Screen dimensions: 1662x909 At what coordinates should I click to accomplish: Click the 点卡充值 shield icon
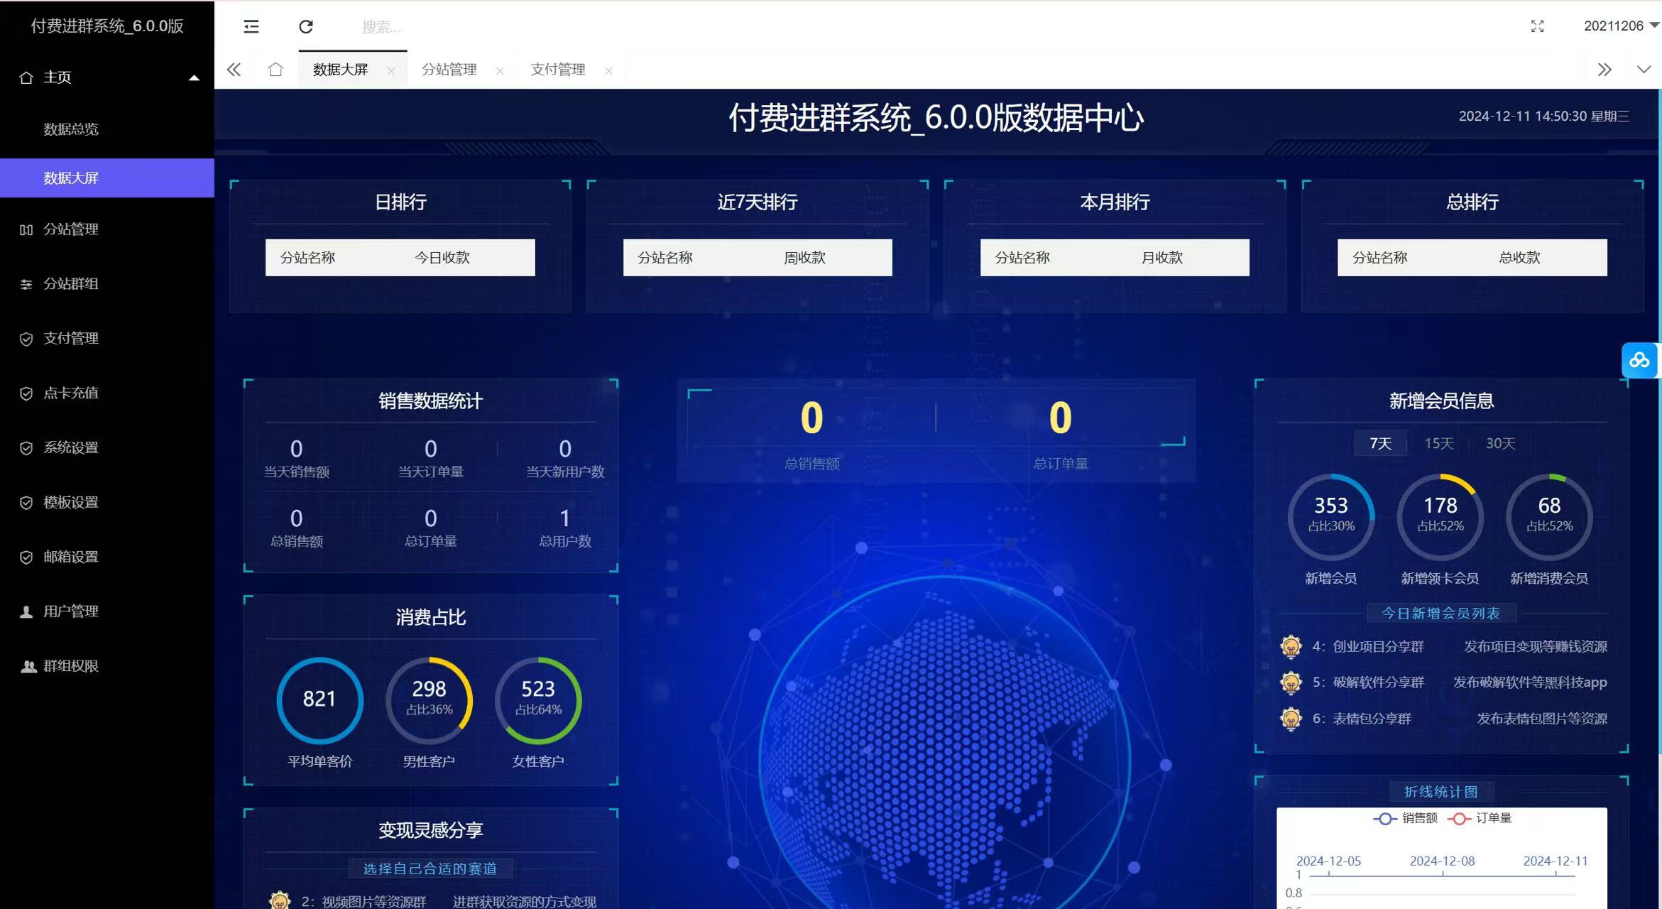click(26, 393)
